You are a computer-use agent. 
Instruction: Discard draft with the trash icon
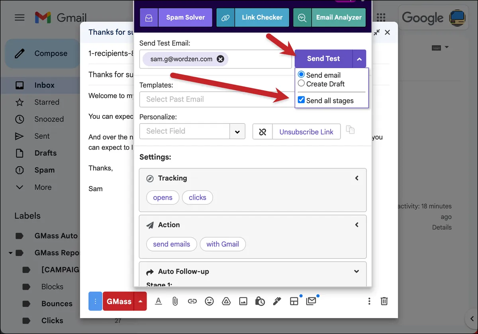pos(384,301)
